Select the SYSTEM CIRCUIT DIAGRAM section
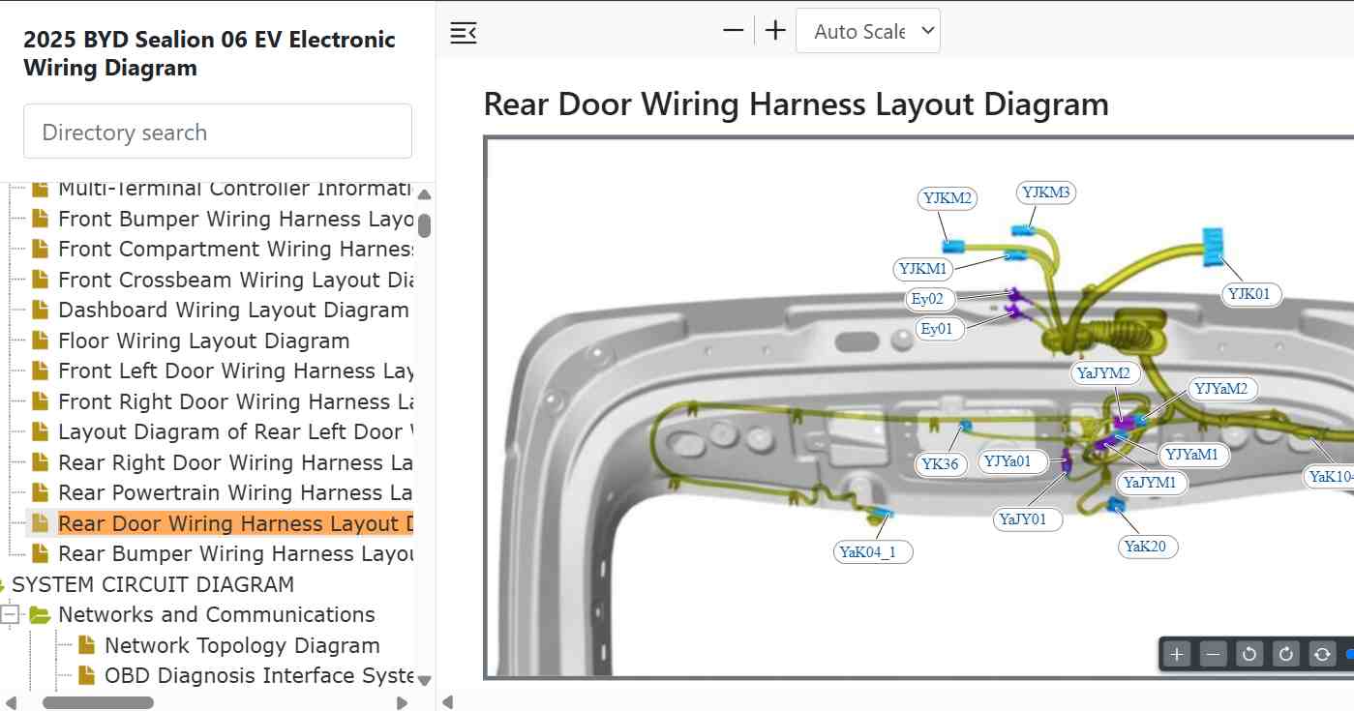The height and width of the screenshot is (711, 1354). pyautogui.click(x=153, y=584)
